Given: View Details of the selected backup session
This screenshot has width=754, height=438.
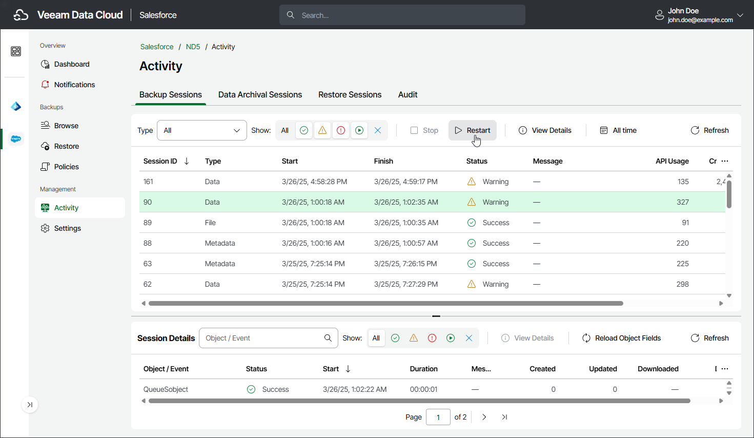Looking at the screenshot, I should pos(545,130).
